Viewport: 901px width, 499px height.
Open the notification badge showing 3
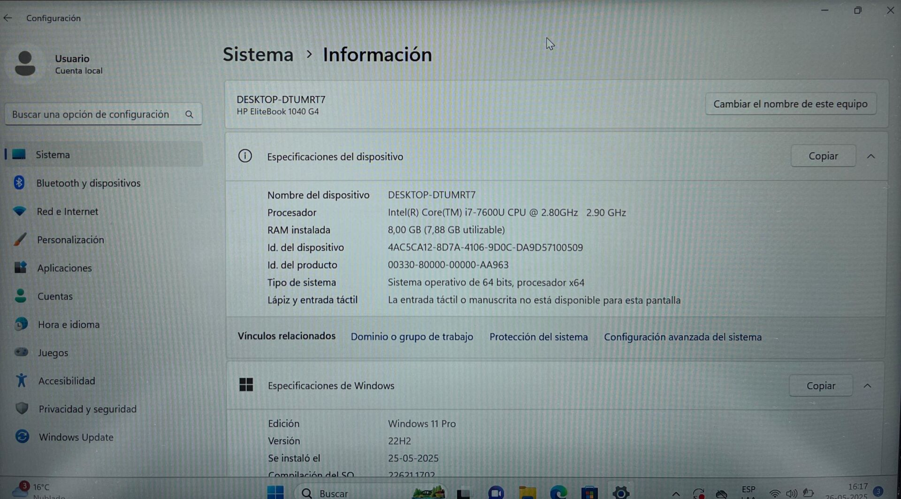click(x=878, y=491)
